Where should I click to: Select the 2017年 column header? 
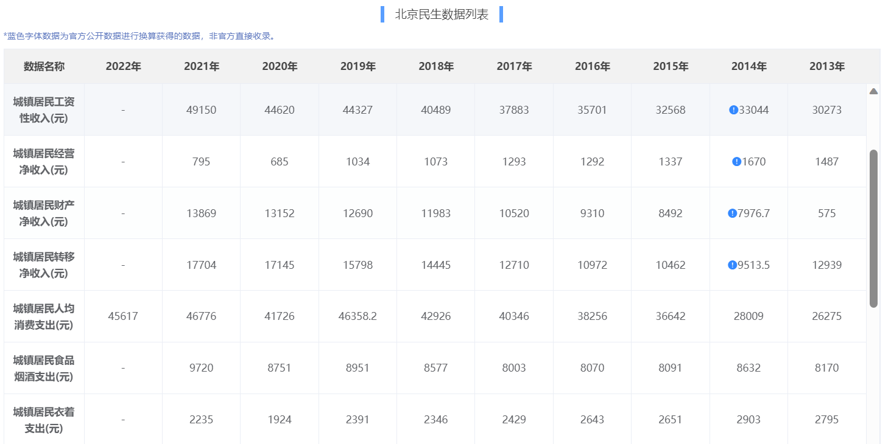pyautogui.click(x=514, y=67)
